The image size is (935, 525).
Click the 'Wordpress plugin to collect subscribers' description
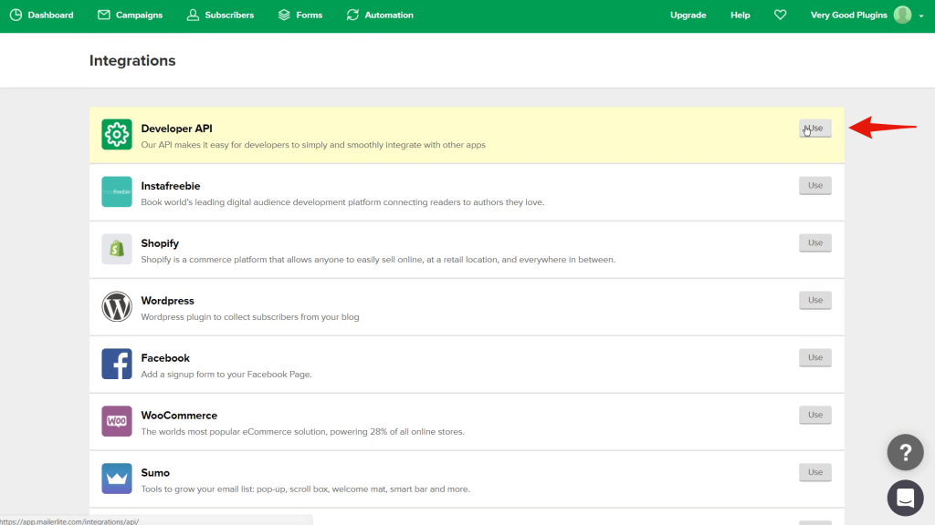pyautogui.click(x=250, y=316)
